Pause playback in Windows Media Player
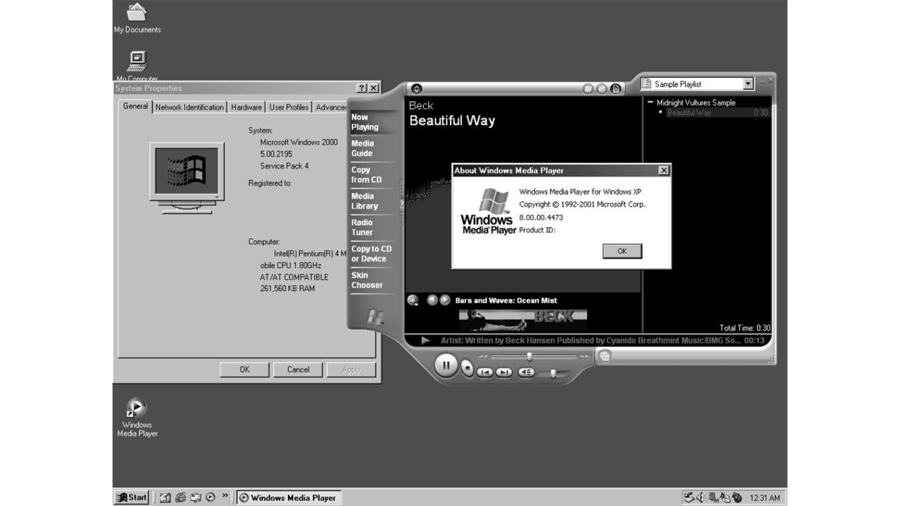Viewport: 900px width, 506px height. pos(446,366)
